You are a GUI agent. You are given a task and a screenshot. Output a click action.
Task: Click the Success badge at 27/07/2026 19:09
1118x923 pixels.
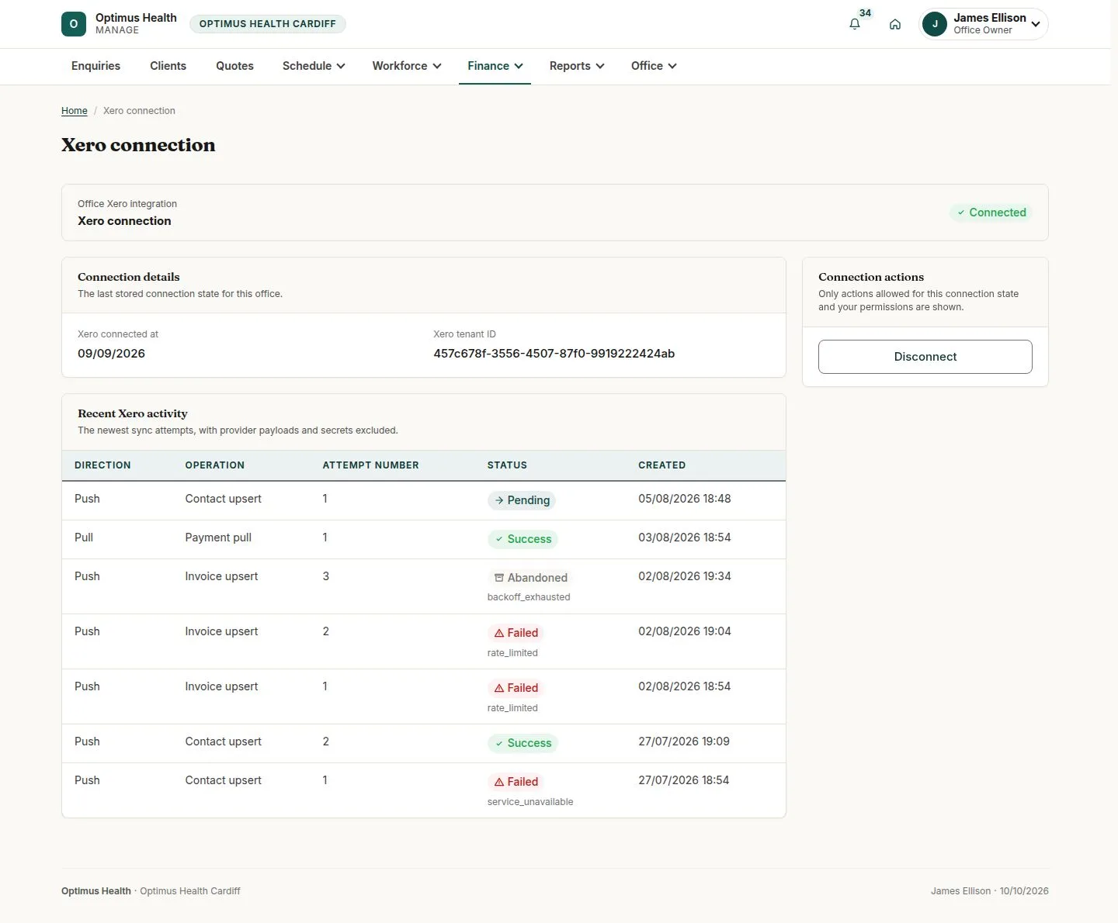(x=523, y=743)
